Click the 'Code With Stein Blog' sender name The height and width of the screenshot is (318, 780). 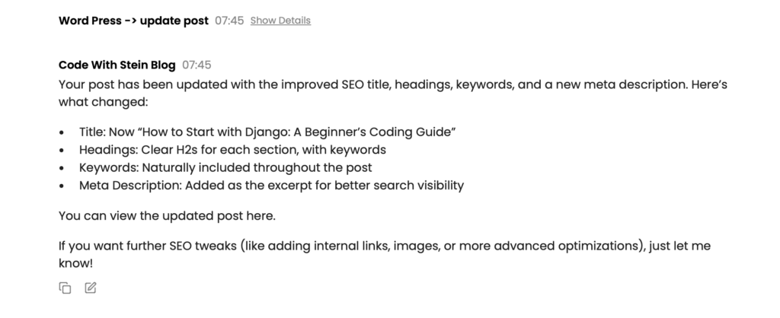point(118,65)
